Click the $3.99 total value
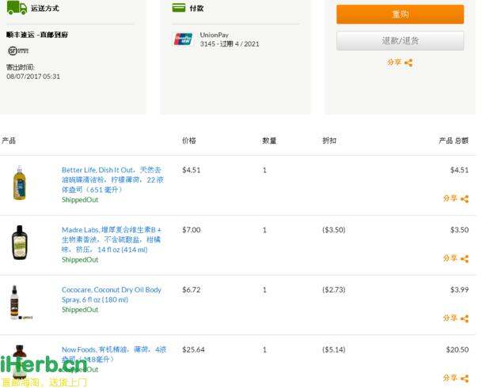This screenshot has height=388, width=482. (x=460, y=290)
